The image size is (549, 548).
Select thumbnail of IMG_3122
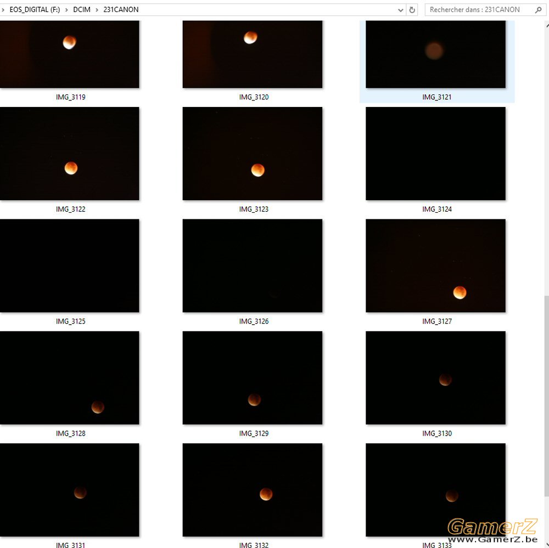[69, 154]
